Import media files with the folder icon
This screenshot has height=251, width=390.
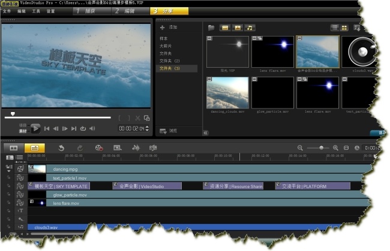coord(211,28)
